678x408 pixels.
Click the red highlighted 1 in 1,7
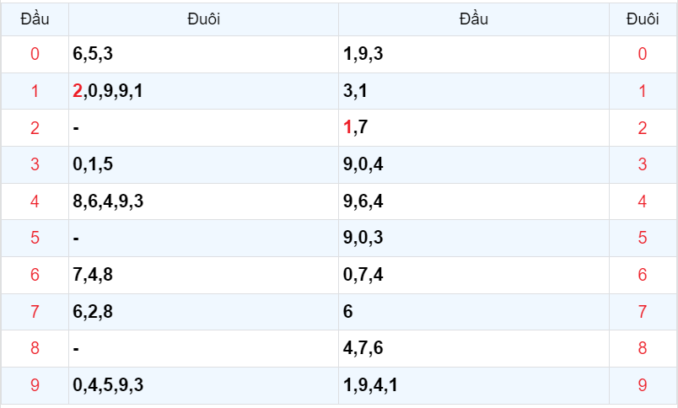coord(347,128)
